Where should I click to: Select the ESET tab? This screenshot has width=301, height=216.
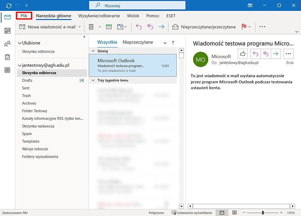171,16
